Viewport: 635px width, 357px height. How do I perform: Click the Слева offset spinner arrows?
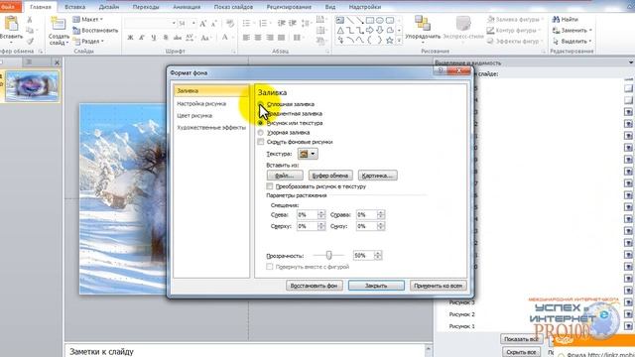click(321, 214)
